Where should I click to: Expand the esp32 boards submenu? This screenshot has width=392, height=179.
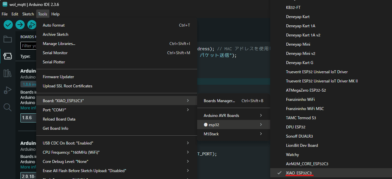pyautogui.click(x=233, y=125)
